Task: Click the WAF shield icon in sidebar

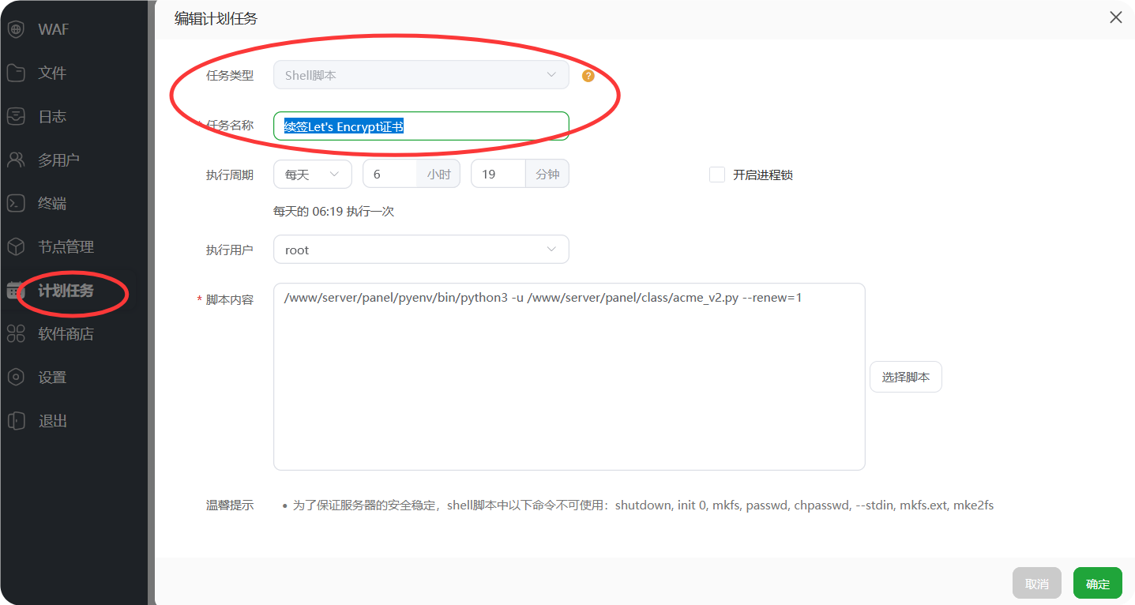Action: pyautogui.click(x=16, y=29)
